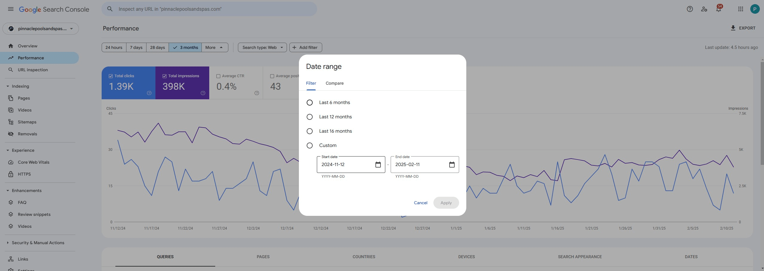Screen dimensions: 764x271
Task: Click the Add filter button
Action: (x=305, y=47)
